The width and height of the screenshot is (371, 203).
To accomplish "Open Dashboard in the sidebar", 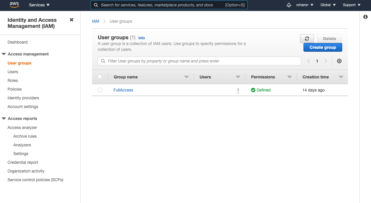I will tap(17, 42).
